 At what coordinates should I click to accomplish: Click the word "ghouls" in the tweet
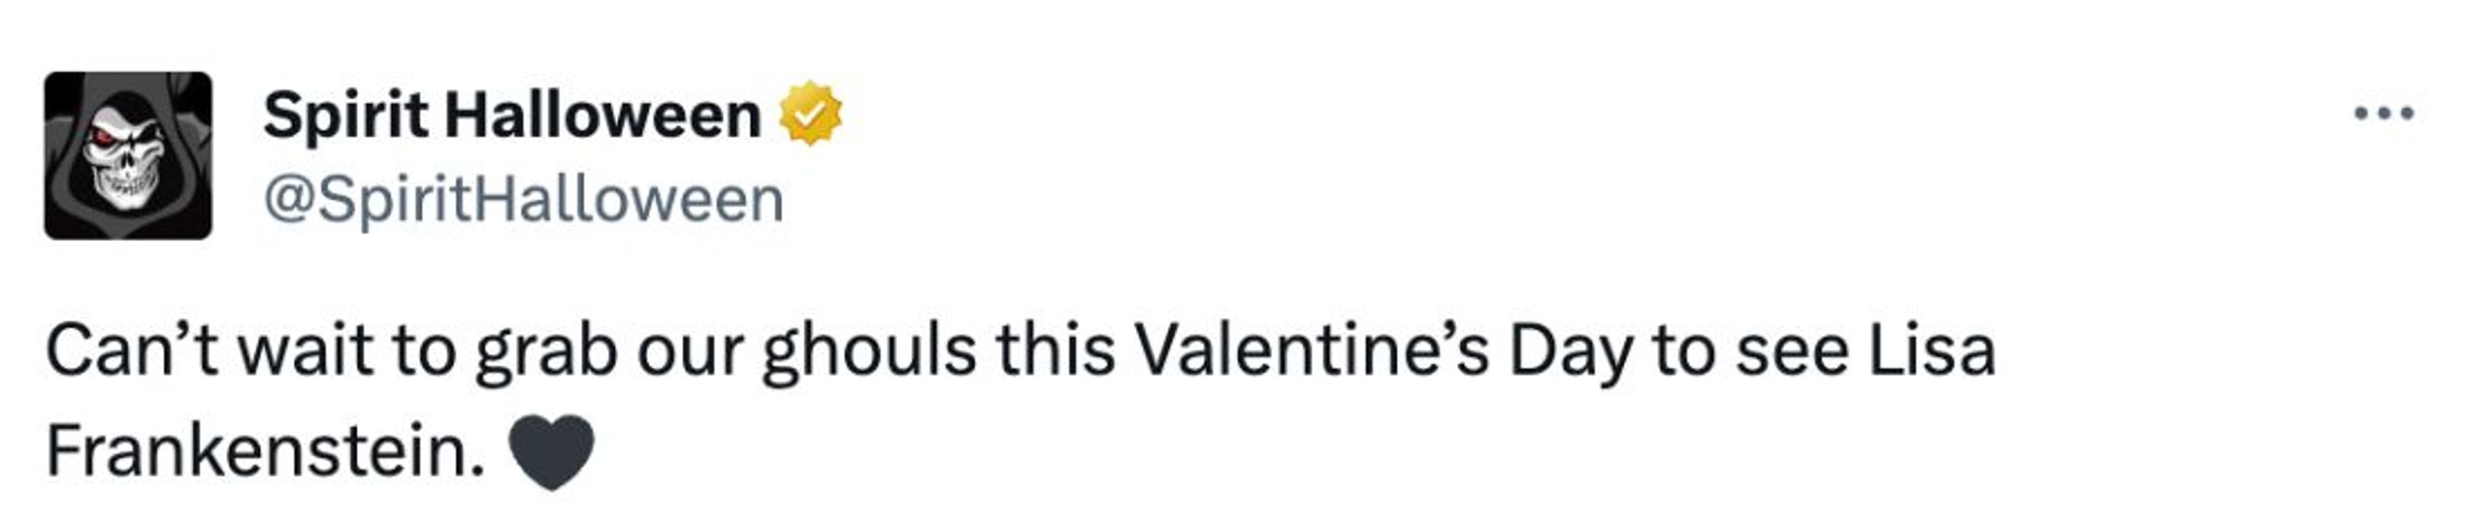[x=869, y=351]
